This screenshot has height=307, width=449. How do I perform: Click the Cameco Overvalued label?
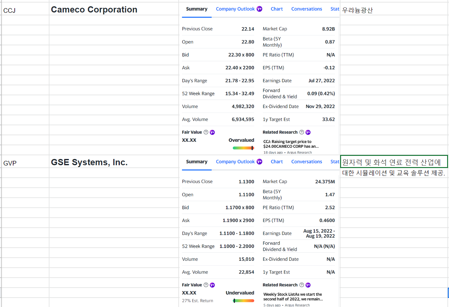pyautogui.click(x=241, y=140)
